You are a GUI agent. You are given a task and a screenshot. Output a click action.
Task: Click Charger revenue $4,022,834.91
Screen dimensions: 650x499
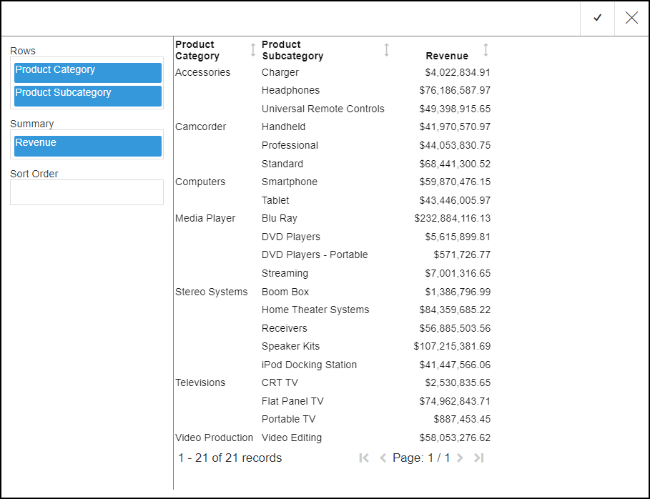coord(458,72)
